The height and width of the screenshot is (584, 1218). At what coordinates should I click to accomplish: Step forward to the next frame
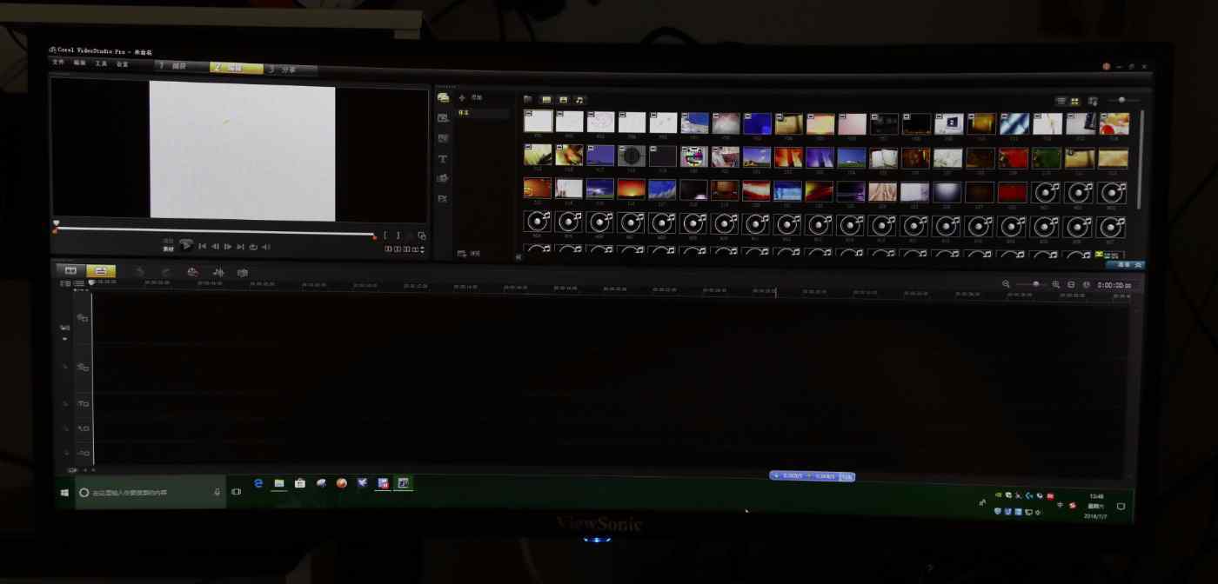click(228, 247)
